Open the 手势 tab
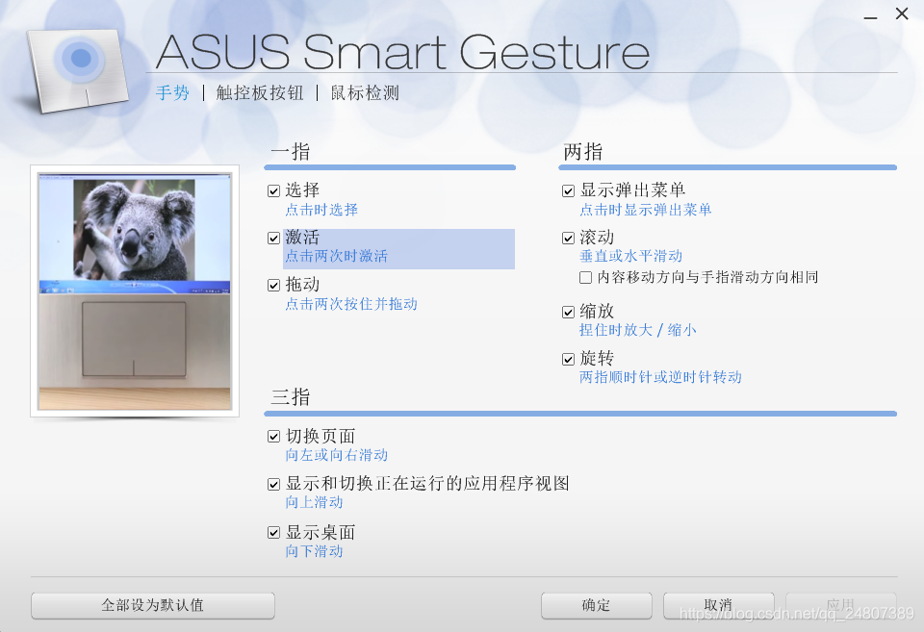This screenshot has height=632, width=924. click(172, 93)
